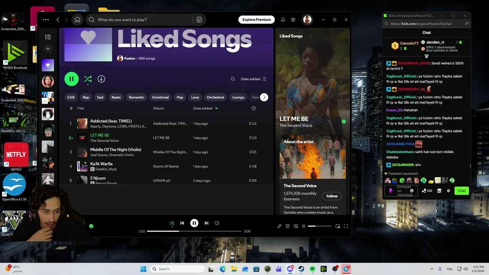The image size is (489, 275).
Task: Download the Liked Songs playlist
Action: (101, 79)
